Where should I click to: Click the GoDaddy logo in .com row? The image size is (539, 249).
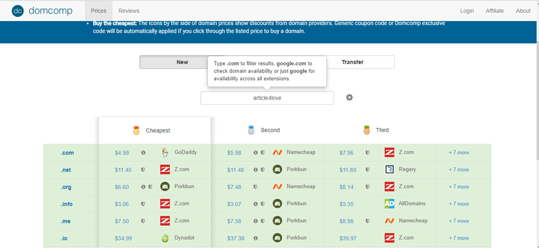click(165, 152)
